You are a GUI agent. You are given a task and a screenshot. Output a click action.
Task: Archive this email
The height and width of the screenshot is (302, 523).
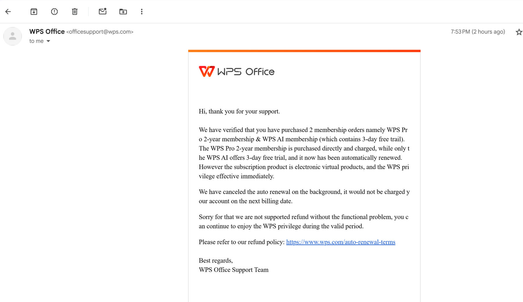click(34, 12)
